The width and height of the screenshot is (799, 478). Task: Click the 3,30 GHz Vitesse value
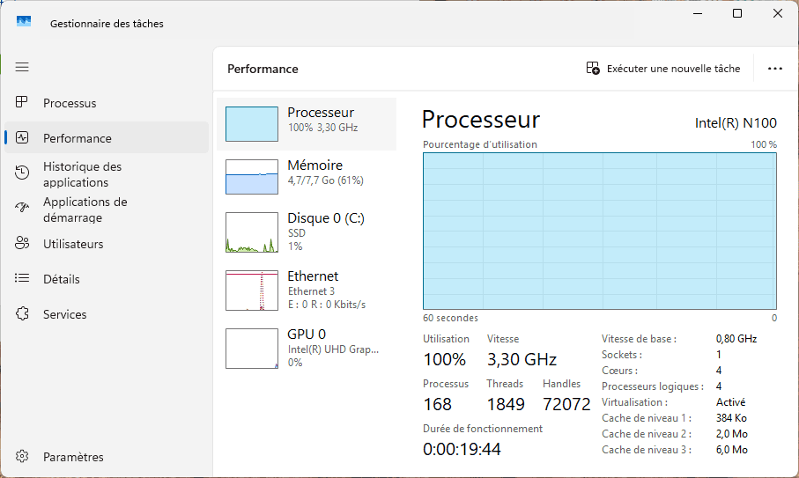point(522,359)
